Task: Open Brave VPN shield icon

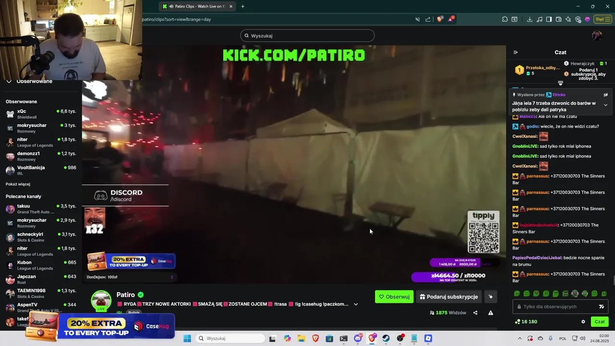Action: tap(578, 19)
